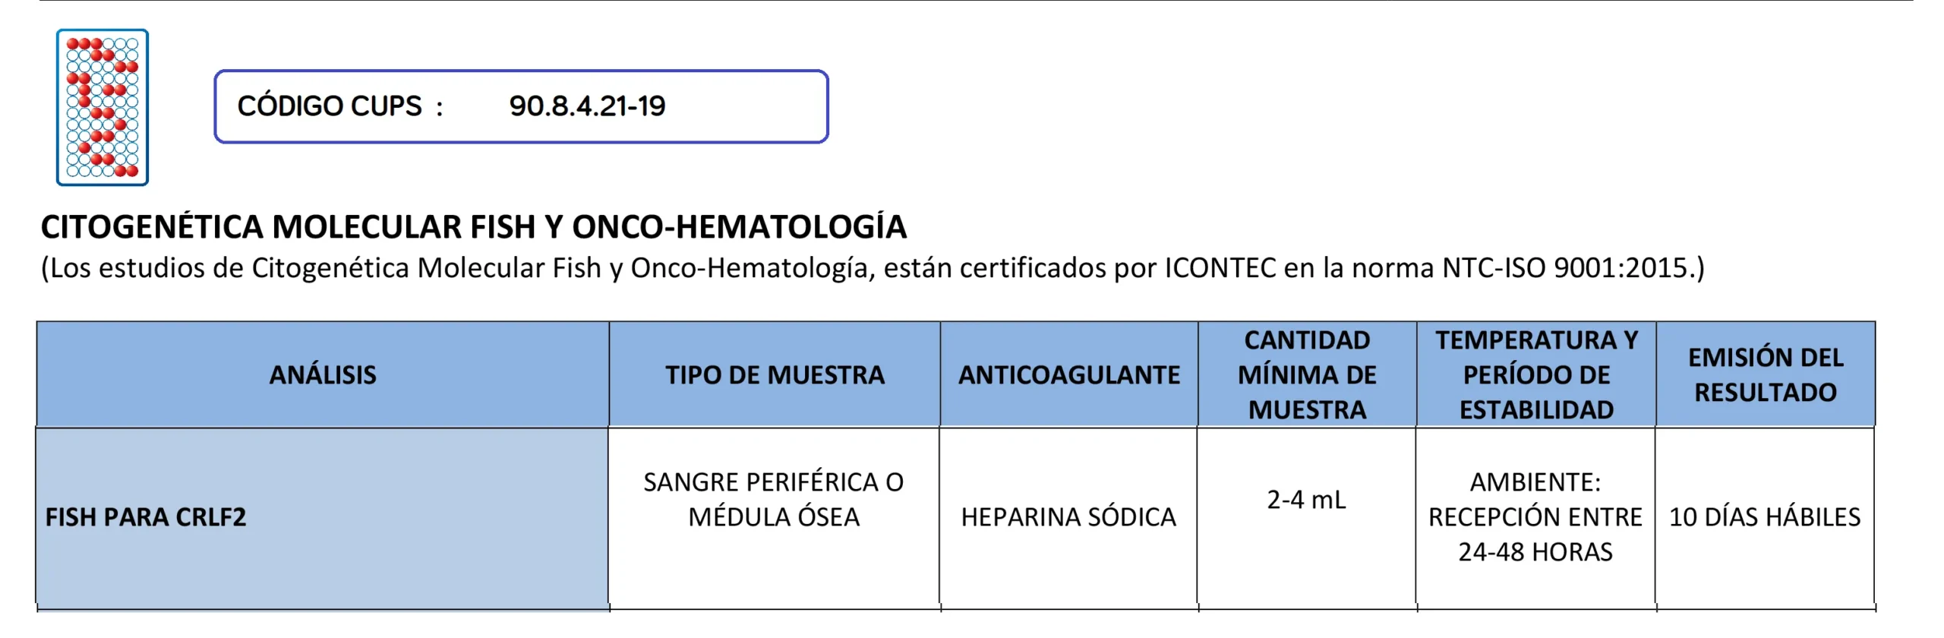Image resolution: width=1944 pixels, height=638 pixels.
Task: Select the "ANÁLISIS" column header
Action: 323,374
